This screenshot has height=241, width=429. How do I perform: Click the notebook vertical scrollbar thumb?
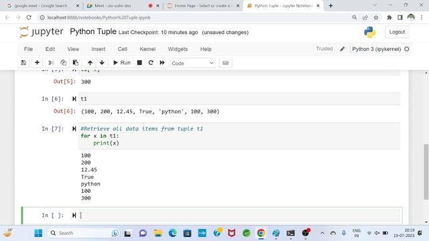point(426,171)
